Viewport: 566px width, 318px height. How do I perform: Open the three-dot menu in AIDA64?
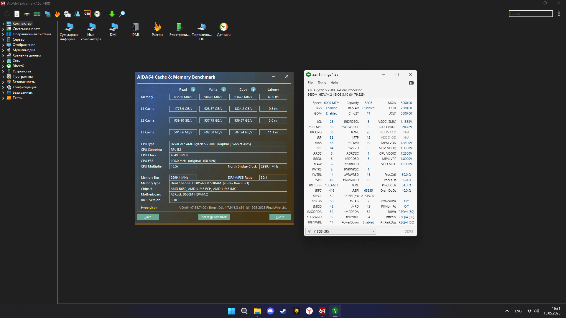tap(559, 14)
